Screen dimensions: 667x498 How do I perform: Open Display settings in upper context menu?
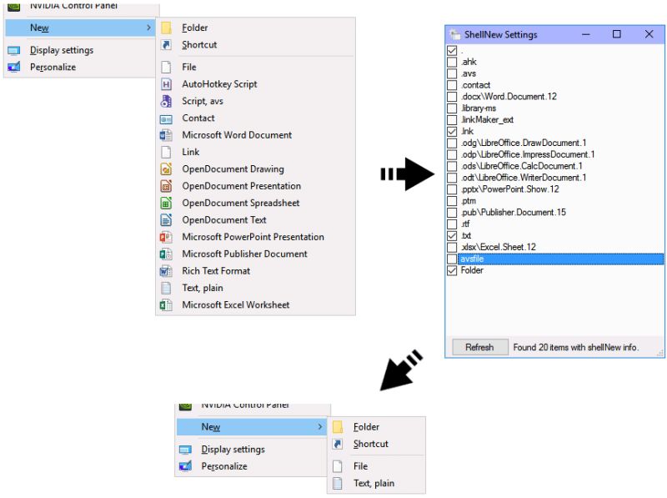[80, 50]
